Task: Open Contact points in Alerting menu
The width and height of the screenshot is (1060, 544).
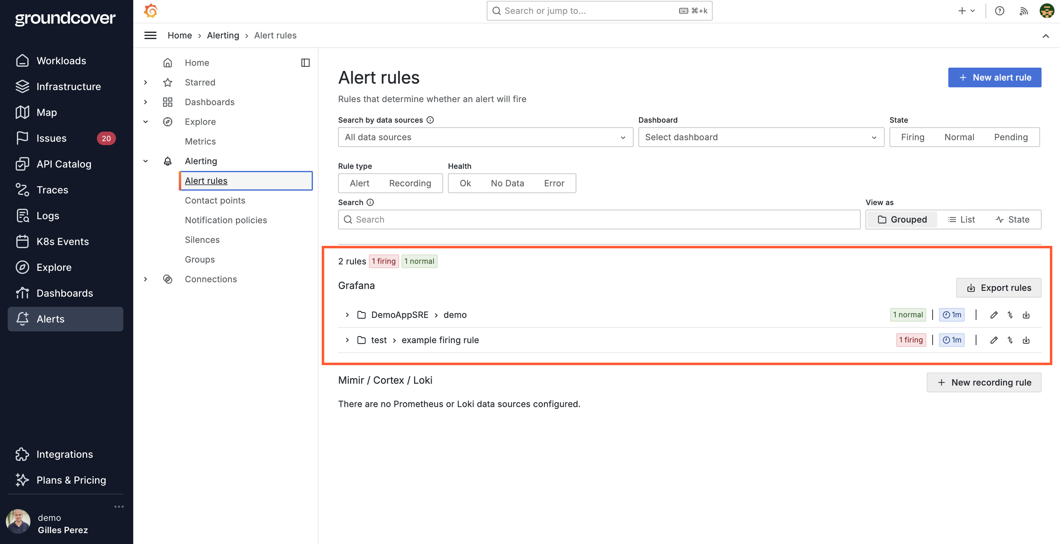Action: click(215, 200)
